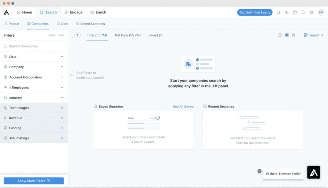328x188 pixels.
Task: Select the Total (55.7M) results tab
Action: click(97, 35)
